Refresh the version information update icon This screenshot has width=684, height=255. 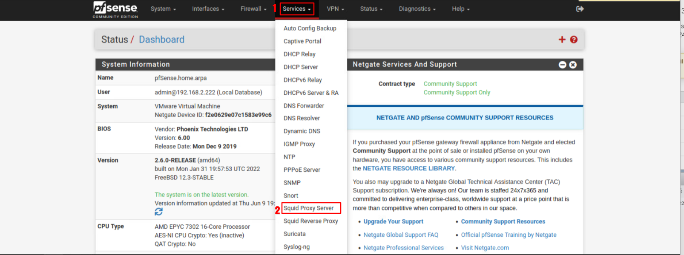point(158,212)
